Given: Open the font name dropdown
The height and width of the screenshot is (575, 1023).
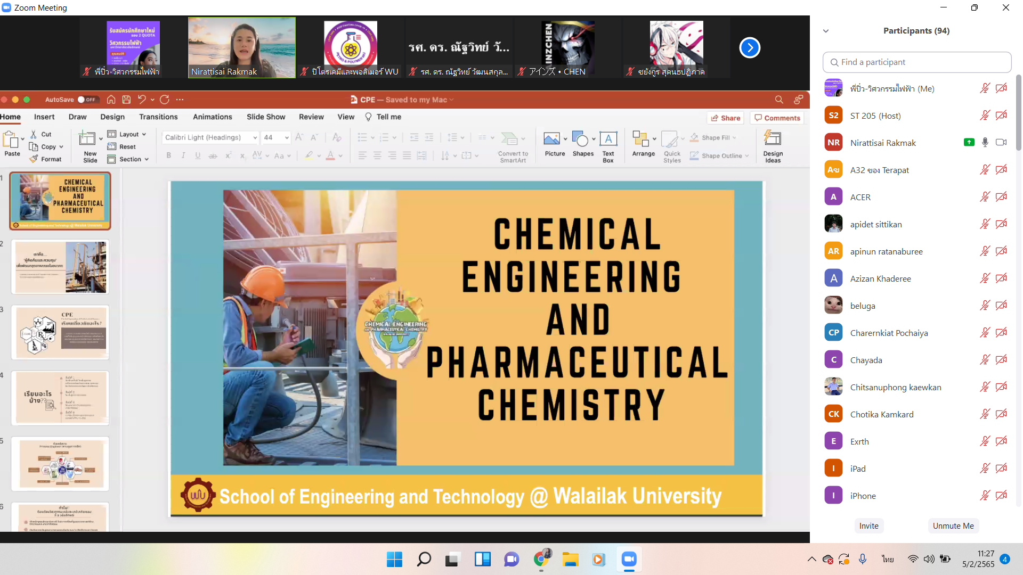Looking at the screenshot, I should coord(255,137).
